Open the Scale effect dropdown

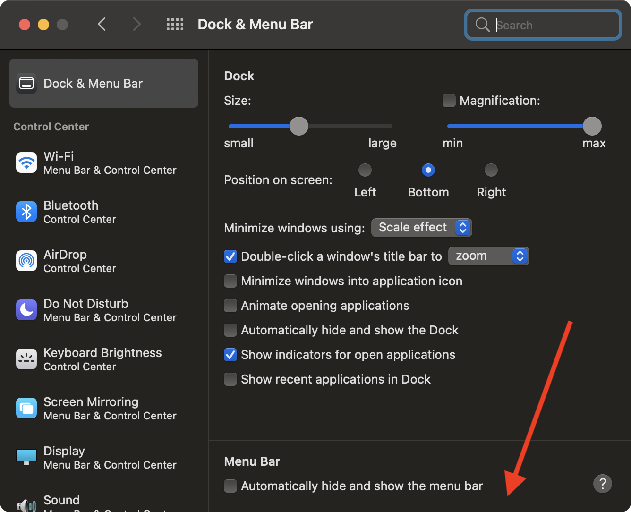(x=421, y=228)
